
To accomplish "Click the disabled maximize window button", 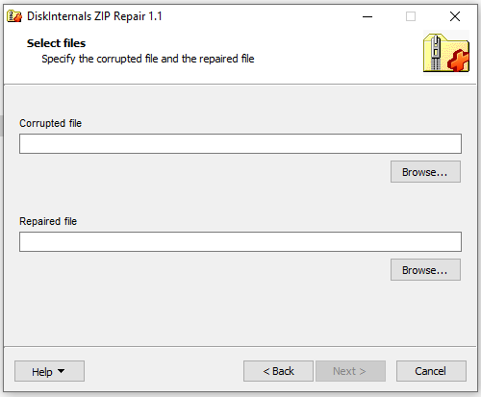I will tap(411, 16).
